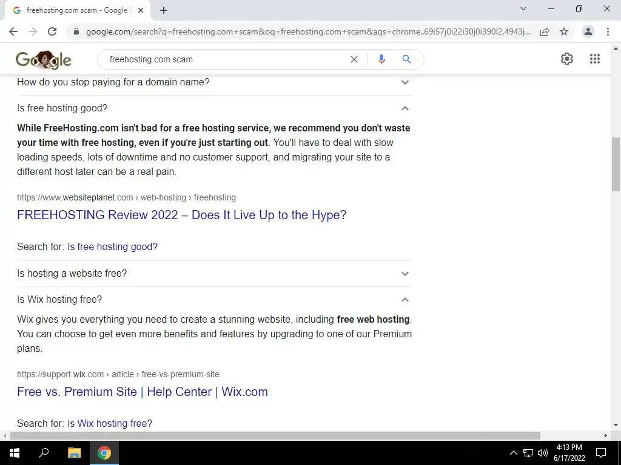Search for 'Is Wix hosting free?' link
This screenshot has width=621, height=465.
(x=110, y=423)
